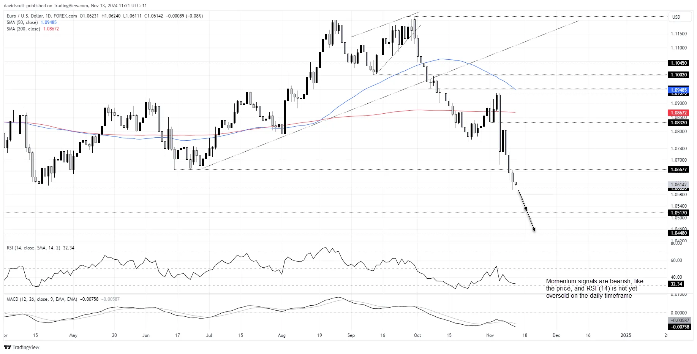Image resolution: width=697 pixels, height=354 pixels.
Task: Click the 1.10450 price level label
Action: (x=678, y=63)
